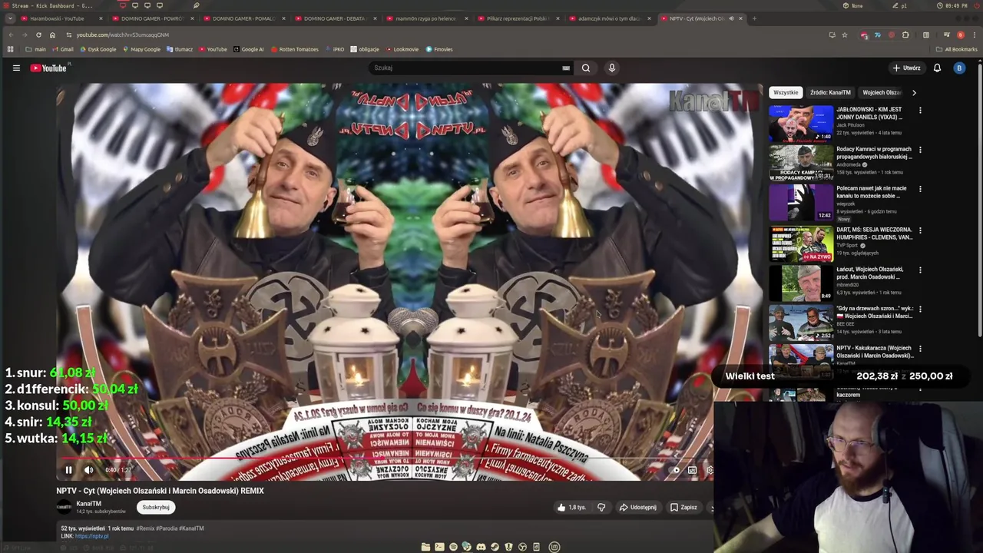The height and width of the screenshot is (553, 983).
Task: Open the account avatar menu
Action: 959,68
